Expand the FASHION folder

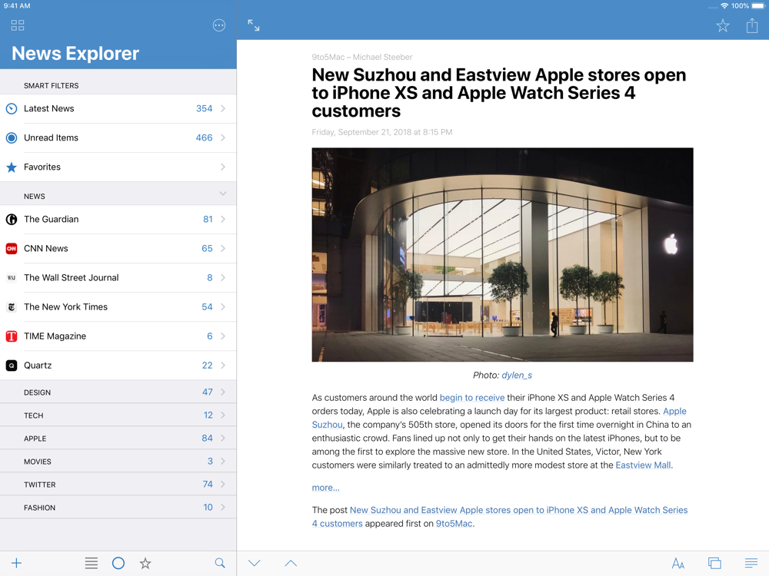pos(118,507)
